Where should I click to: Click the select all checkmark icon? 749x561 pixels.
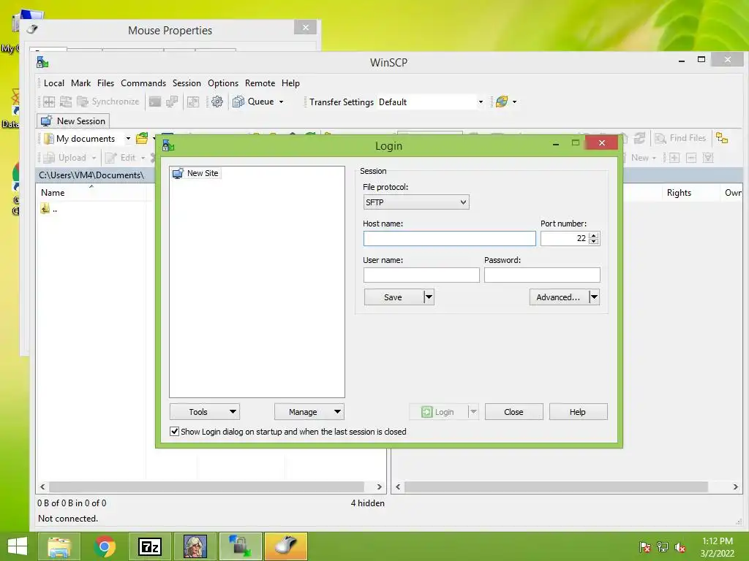click(x=708, y=158)
